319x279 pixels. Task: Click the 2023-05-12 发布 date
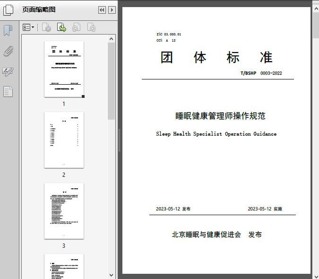click(173, 209)
